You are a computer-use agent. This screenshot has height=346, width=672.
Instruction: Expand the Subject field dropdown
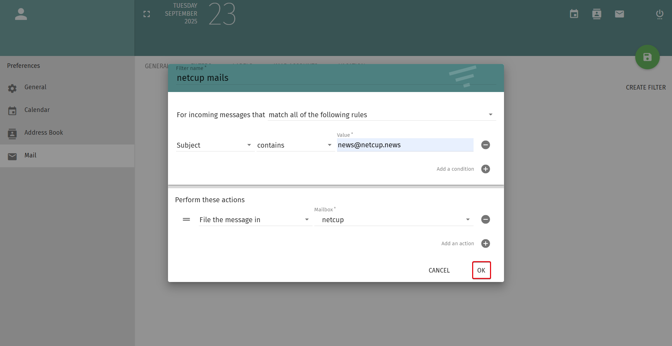point(214,145)
